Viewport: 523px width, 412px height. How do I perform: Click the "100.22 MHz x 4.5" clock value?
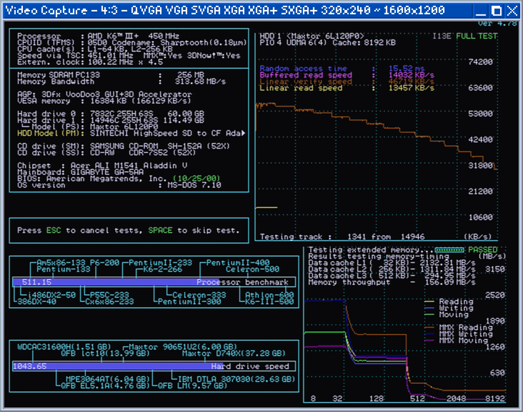click(125, 62)
